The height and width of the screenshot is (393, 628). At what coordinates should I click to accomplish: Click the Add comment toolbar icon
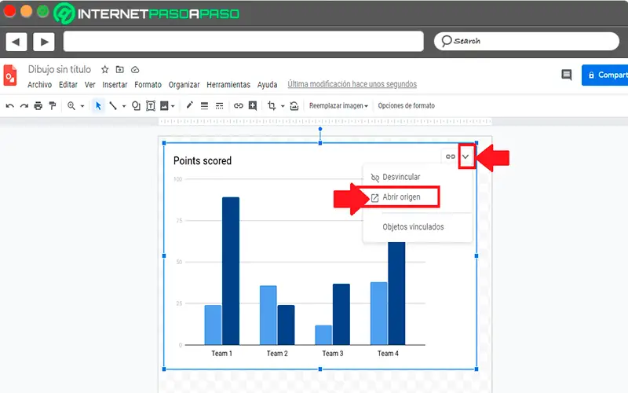253,106
